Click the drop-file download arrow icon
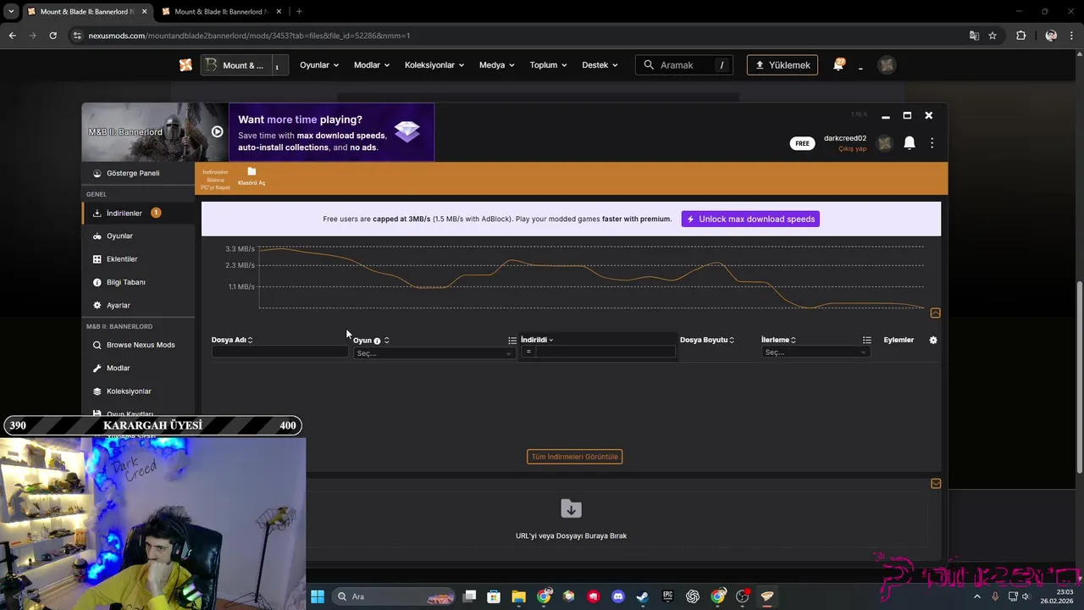 click(x=571, y=508)
